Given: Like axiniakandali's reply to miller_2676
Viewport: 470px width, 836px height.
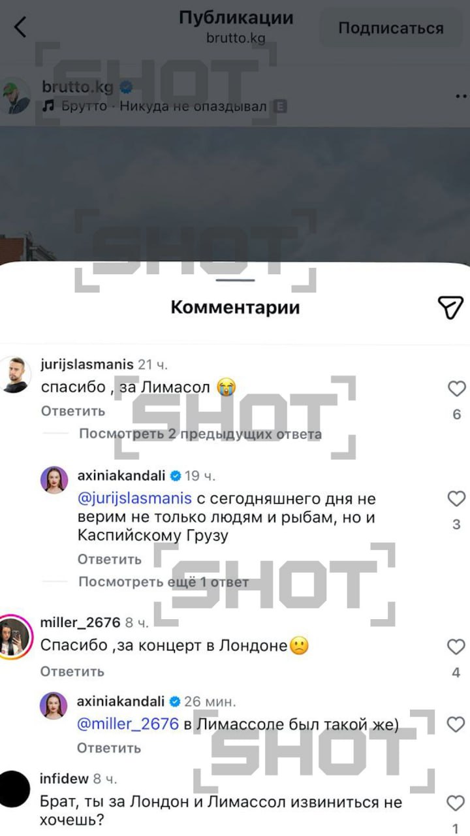Looking at the screenshot, I should [456, 724].
